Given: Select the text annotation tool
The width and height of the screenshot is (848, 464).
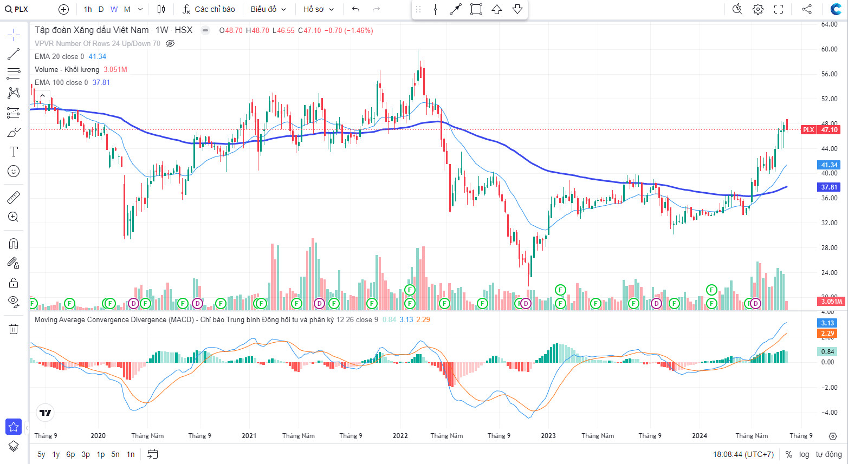Looking at the screenshot, I should click(14, 152).
